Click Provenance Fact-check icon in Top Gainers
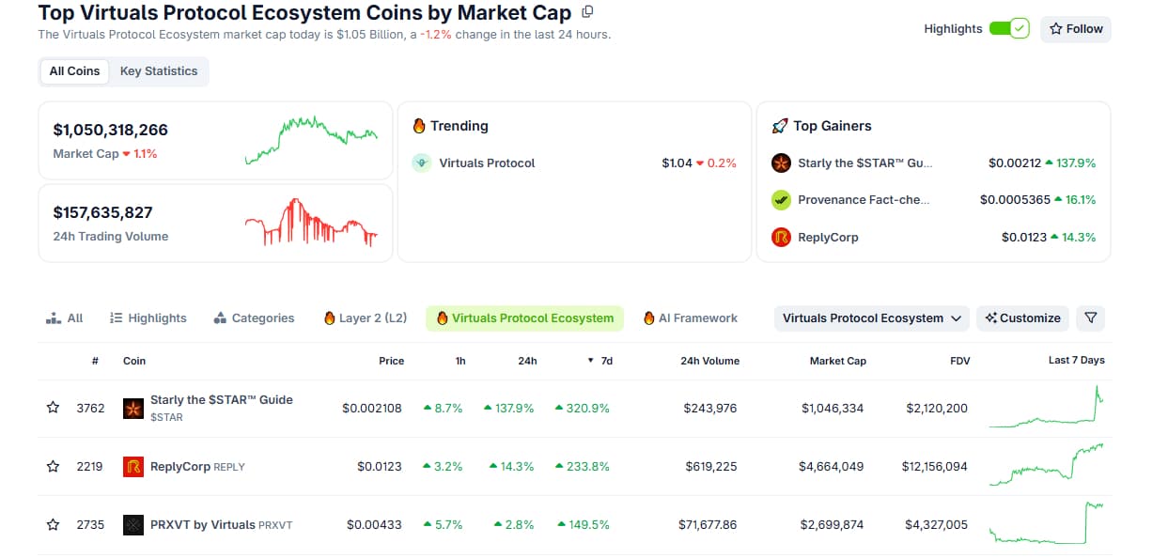The height and width of the screenshot is (558, 1168). click(781, 200)
